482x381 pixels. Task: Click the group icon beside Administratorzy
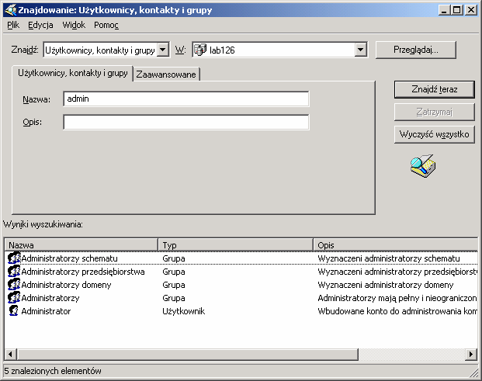pyautogui.click(x=13, y=298)
